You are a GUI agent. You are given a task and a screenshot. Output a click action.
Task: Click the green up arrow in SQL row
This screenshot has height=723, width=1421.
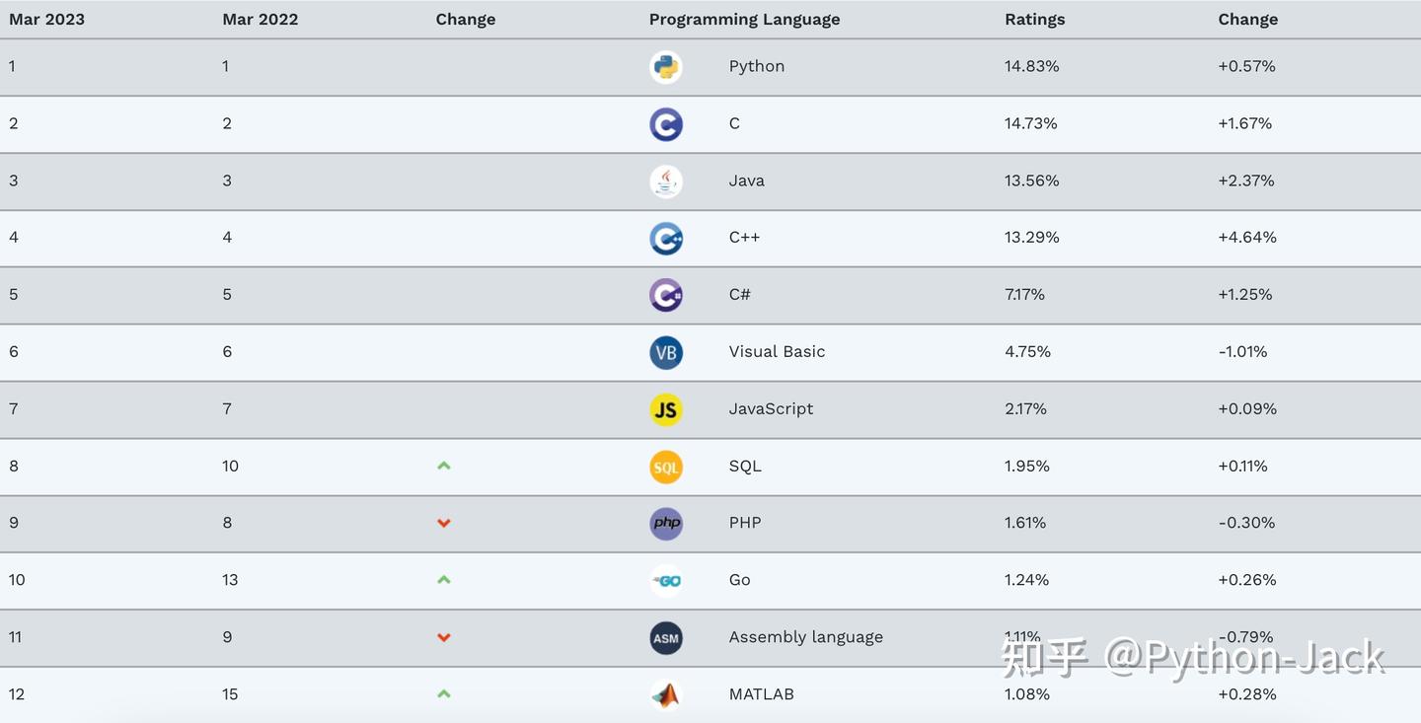click(x=444, y=466)
